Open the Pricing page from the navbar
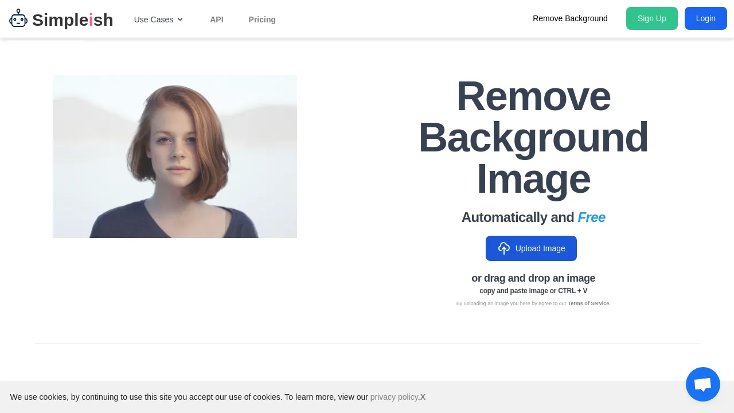Screen dimensions: 734x413 262,20
